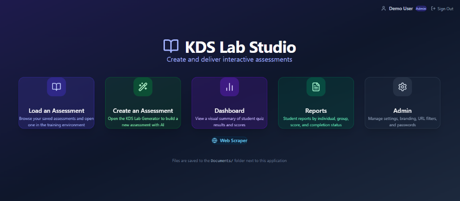
Task: Click 'View a visual summary' description text
Action: [230, 122]
